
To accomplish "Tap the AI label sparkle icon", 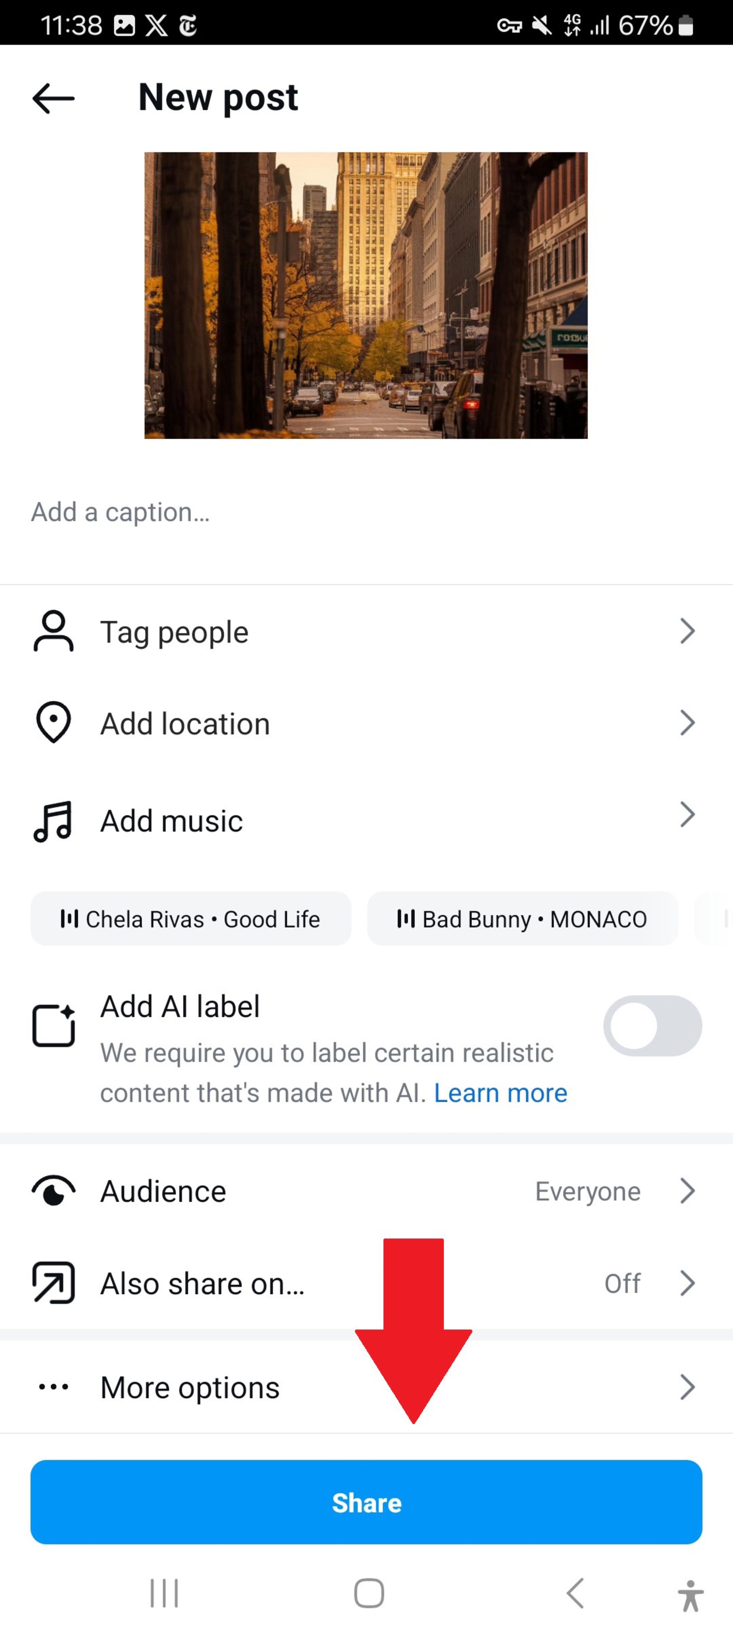I will 53,1025.
